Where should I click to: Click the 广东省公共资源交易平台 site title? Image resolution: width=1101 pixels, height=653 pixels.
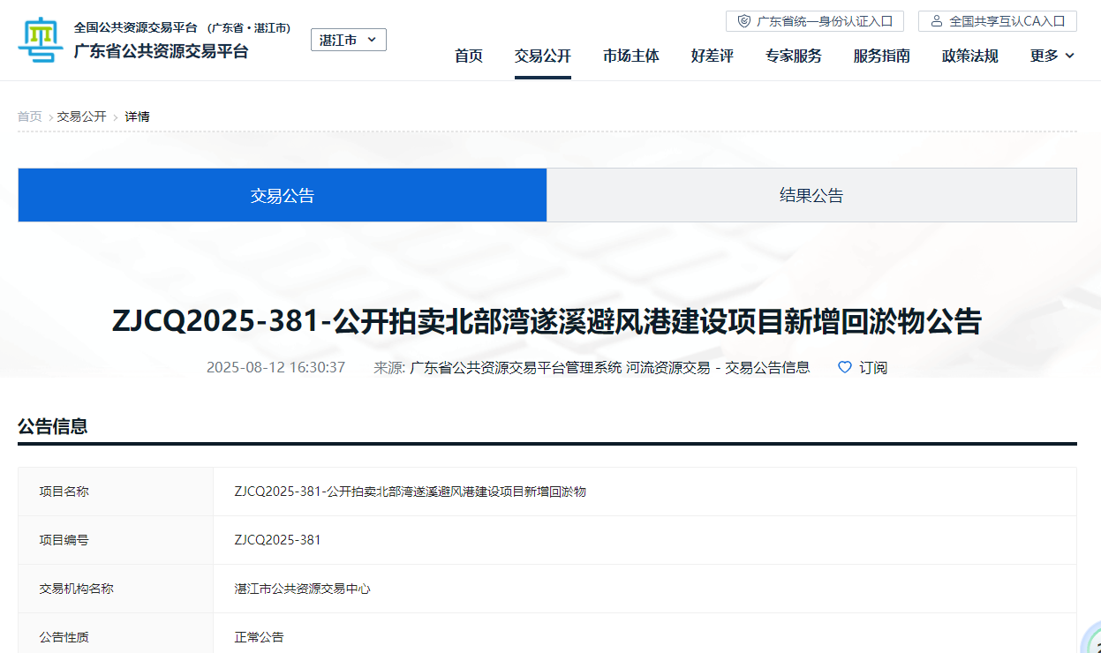pyautogui.click(x=161, y=51)
